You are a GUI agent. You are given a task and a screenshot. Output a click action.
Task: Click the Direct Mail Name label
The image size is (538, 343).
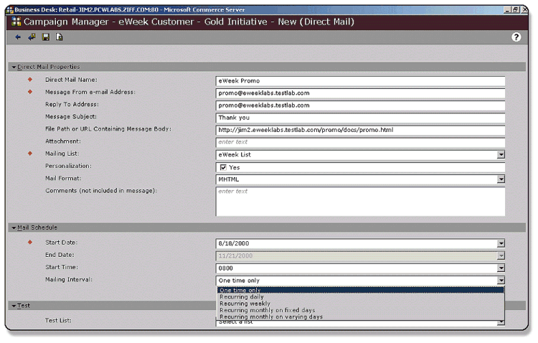point(71,80)
